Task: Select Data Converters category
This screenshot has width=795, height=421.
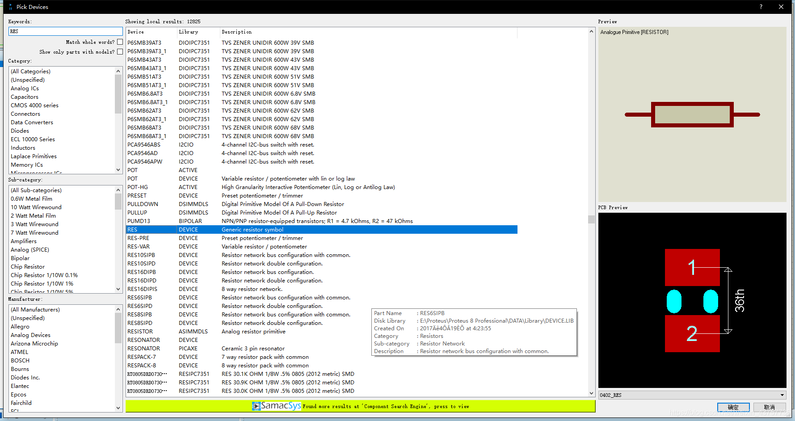Action: (32, 122)
